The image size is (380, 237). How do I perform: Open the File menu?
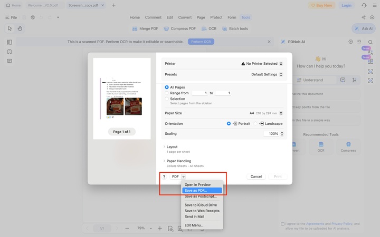pos(11,17)
